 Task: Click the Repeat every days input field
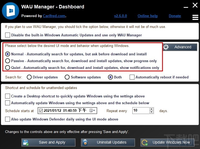pyautogui.click(x=141, y=110)
